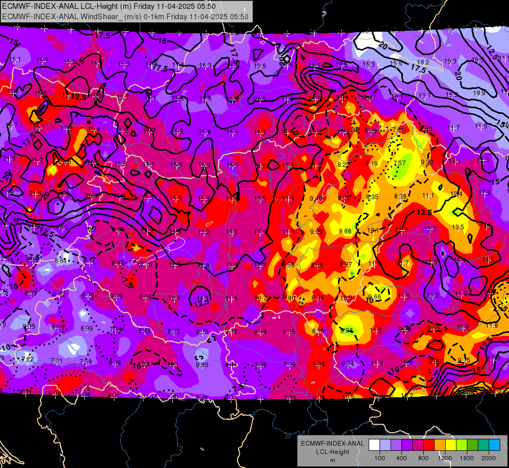
Task: Click the grid value '8.15'
Action: [318, 331]
